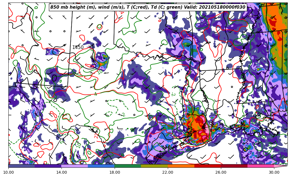Select the 1450 height contour label

pos(78,48)
